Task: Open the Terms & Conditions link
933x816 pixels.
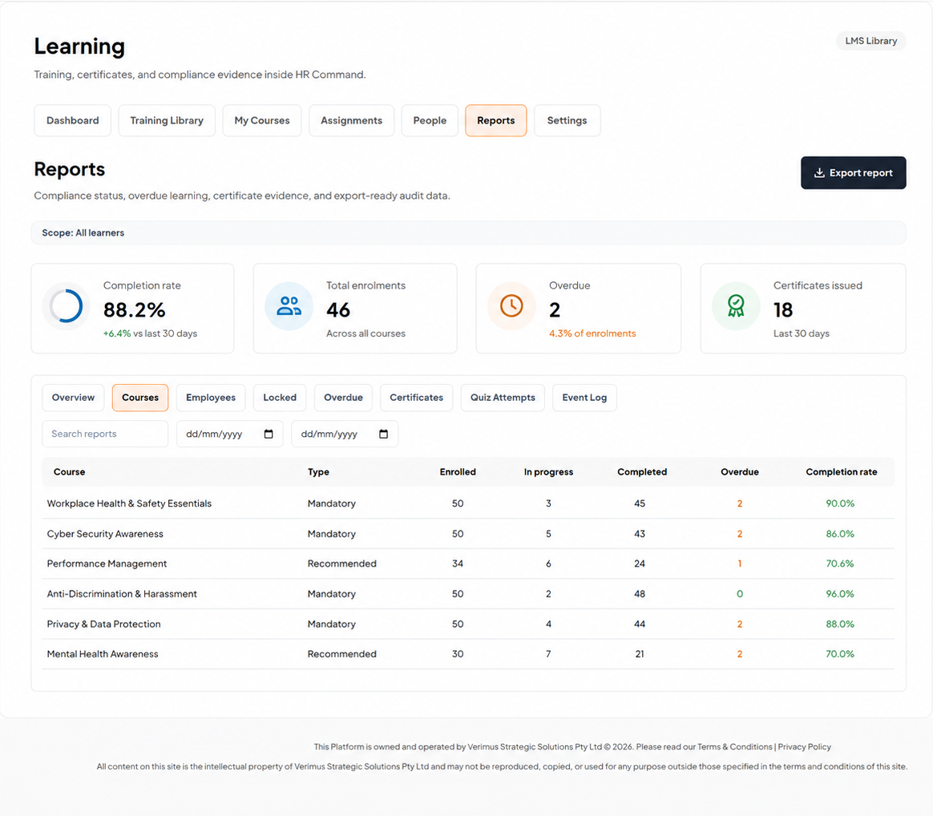Action: (735, 747)
